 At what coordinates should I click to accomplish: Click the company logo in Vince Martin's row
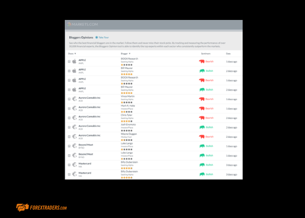(x=75, y=99)
